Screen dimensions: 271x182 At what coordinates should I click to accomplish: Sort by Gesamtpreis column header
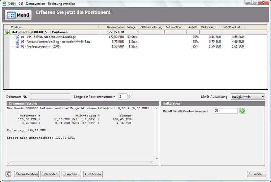[x=112, y=27]
